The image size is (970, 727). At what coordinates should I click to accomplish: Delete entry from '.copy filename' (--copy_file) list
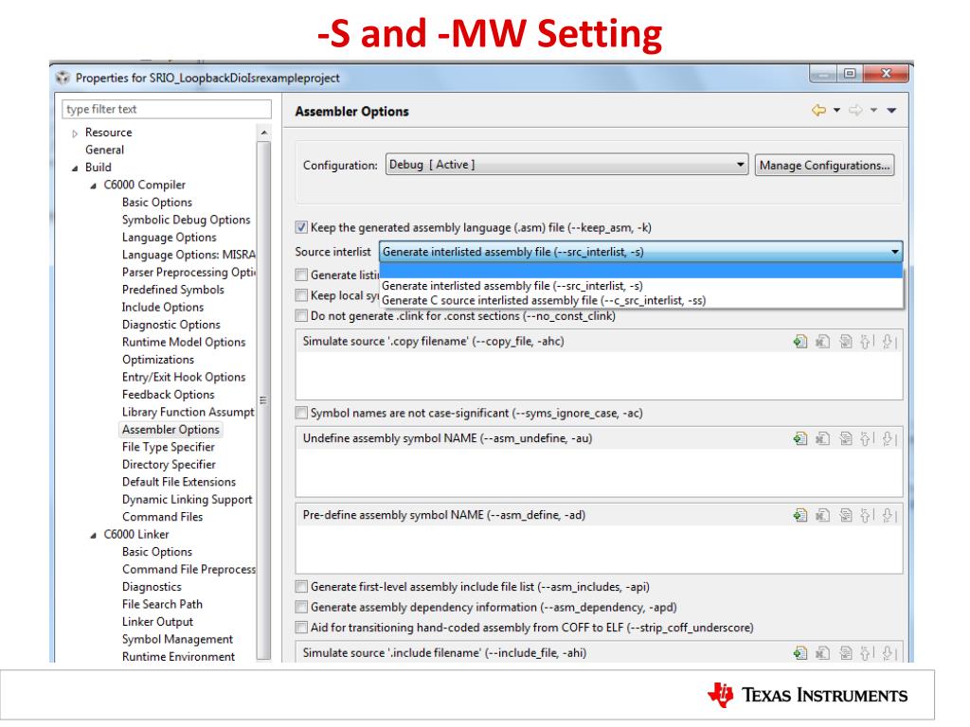(x=822, y=341)
